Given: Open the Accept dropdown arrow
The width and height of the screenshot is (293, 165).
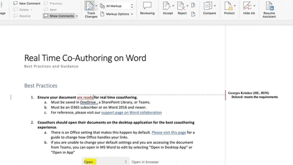Looking at the screenshot, I should point(173,6).
